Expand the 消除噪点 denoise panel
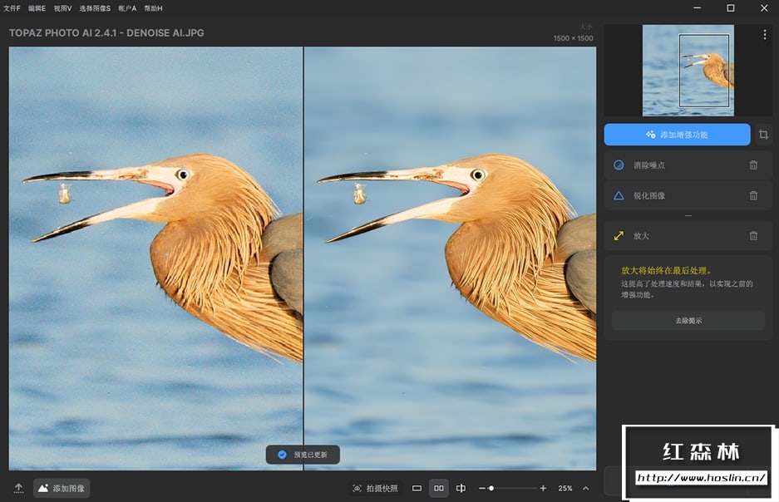Image resolution: width=779 pixels, height=502 pixels. tap(649, 165)
